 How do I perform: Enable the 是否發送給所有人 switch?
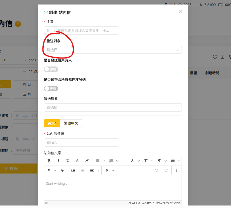pos(51,69)
